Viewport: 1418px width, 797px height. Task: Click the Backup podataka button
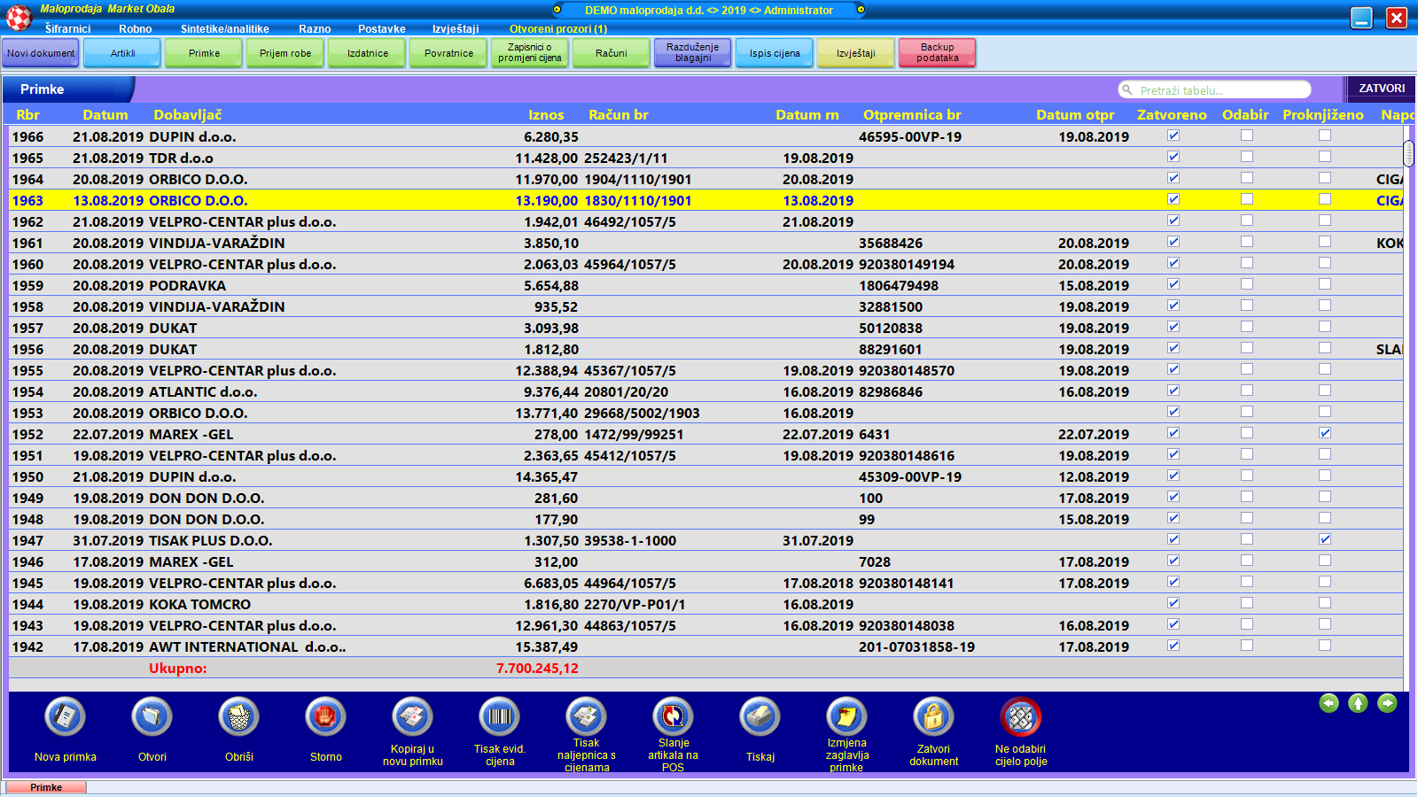(x=937, y=53)
